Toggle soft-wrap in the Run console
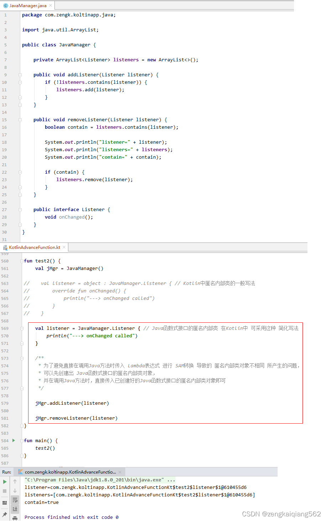 [x=15, y=500]
